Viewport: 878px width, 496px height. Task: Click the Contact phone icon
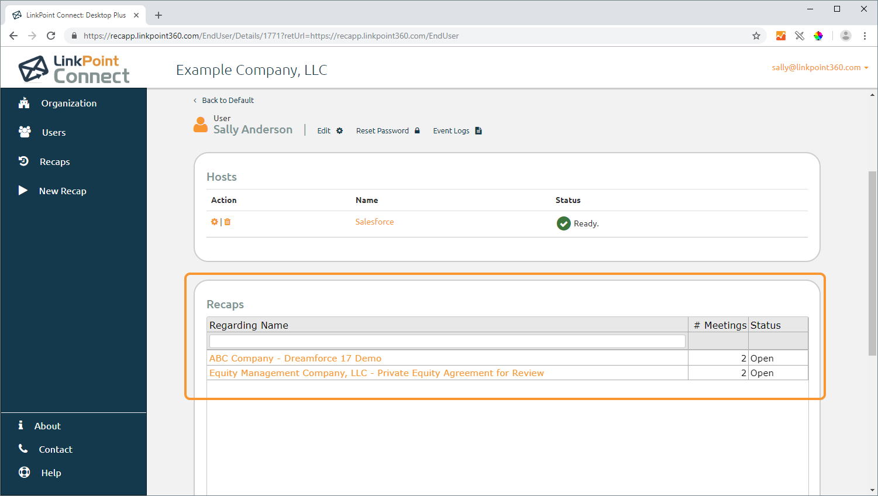click(x=23, y=449)
